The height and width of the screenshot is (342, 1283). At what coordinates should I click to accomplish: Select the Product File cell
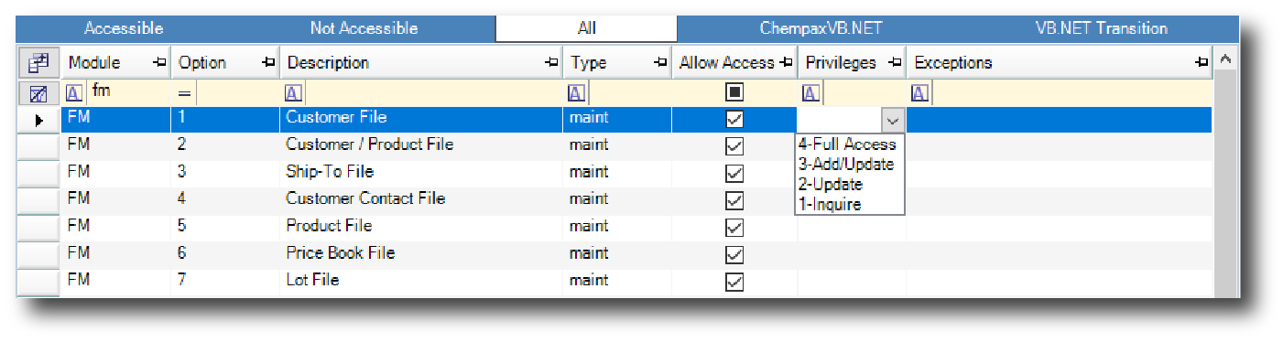[420, 227]
